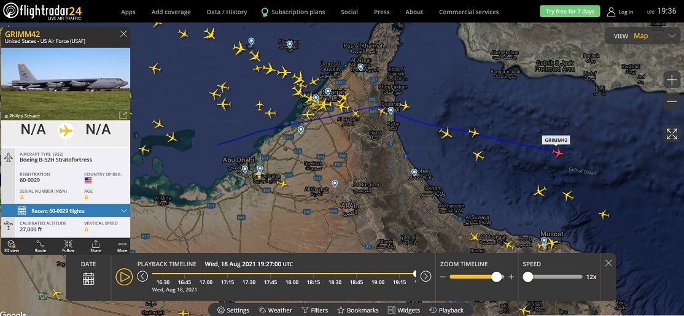
Task: Click the locked Vertical Speed icon
Action: (87, 229)
